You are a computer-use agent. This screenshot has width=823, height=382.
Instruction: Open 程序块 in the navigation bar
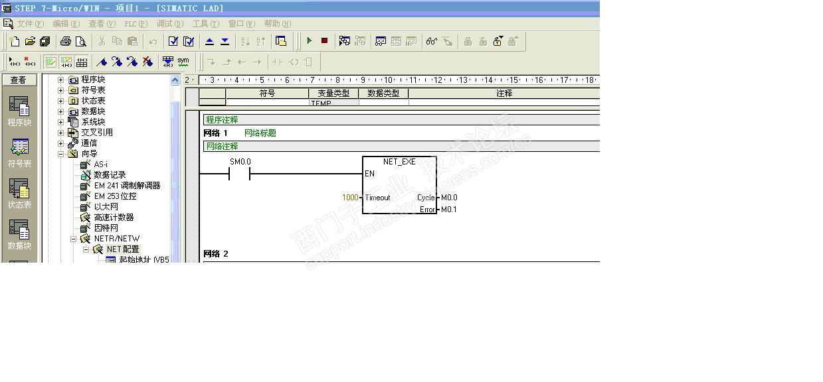coord(19,111)
